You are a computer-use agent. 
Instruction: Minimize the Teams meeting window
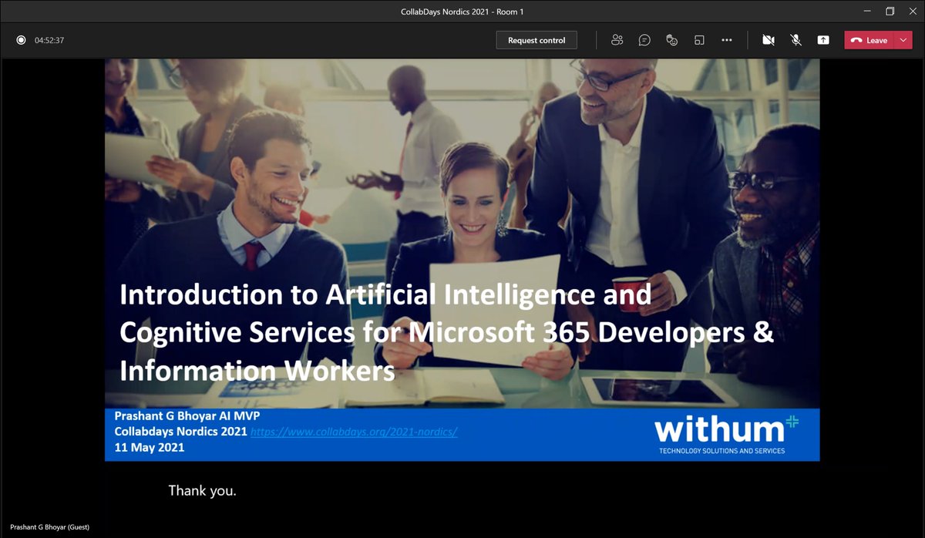[866, 12]
